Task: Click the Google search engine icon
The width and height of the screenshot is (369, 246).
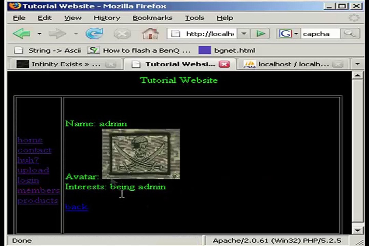Action: pyautogui.click(x=285, y=34)
